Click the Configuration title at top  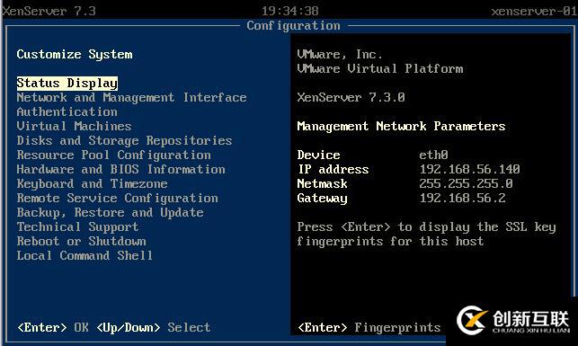(293, 26)
